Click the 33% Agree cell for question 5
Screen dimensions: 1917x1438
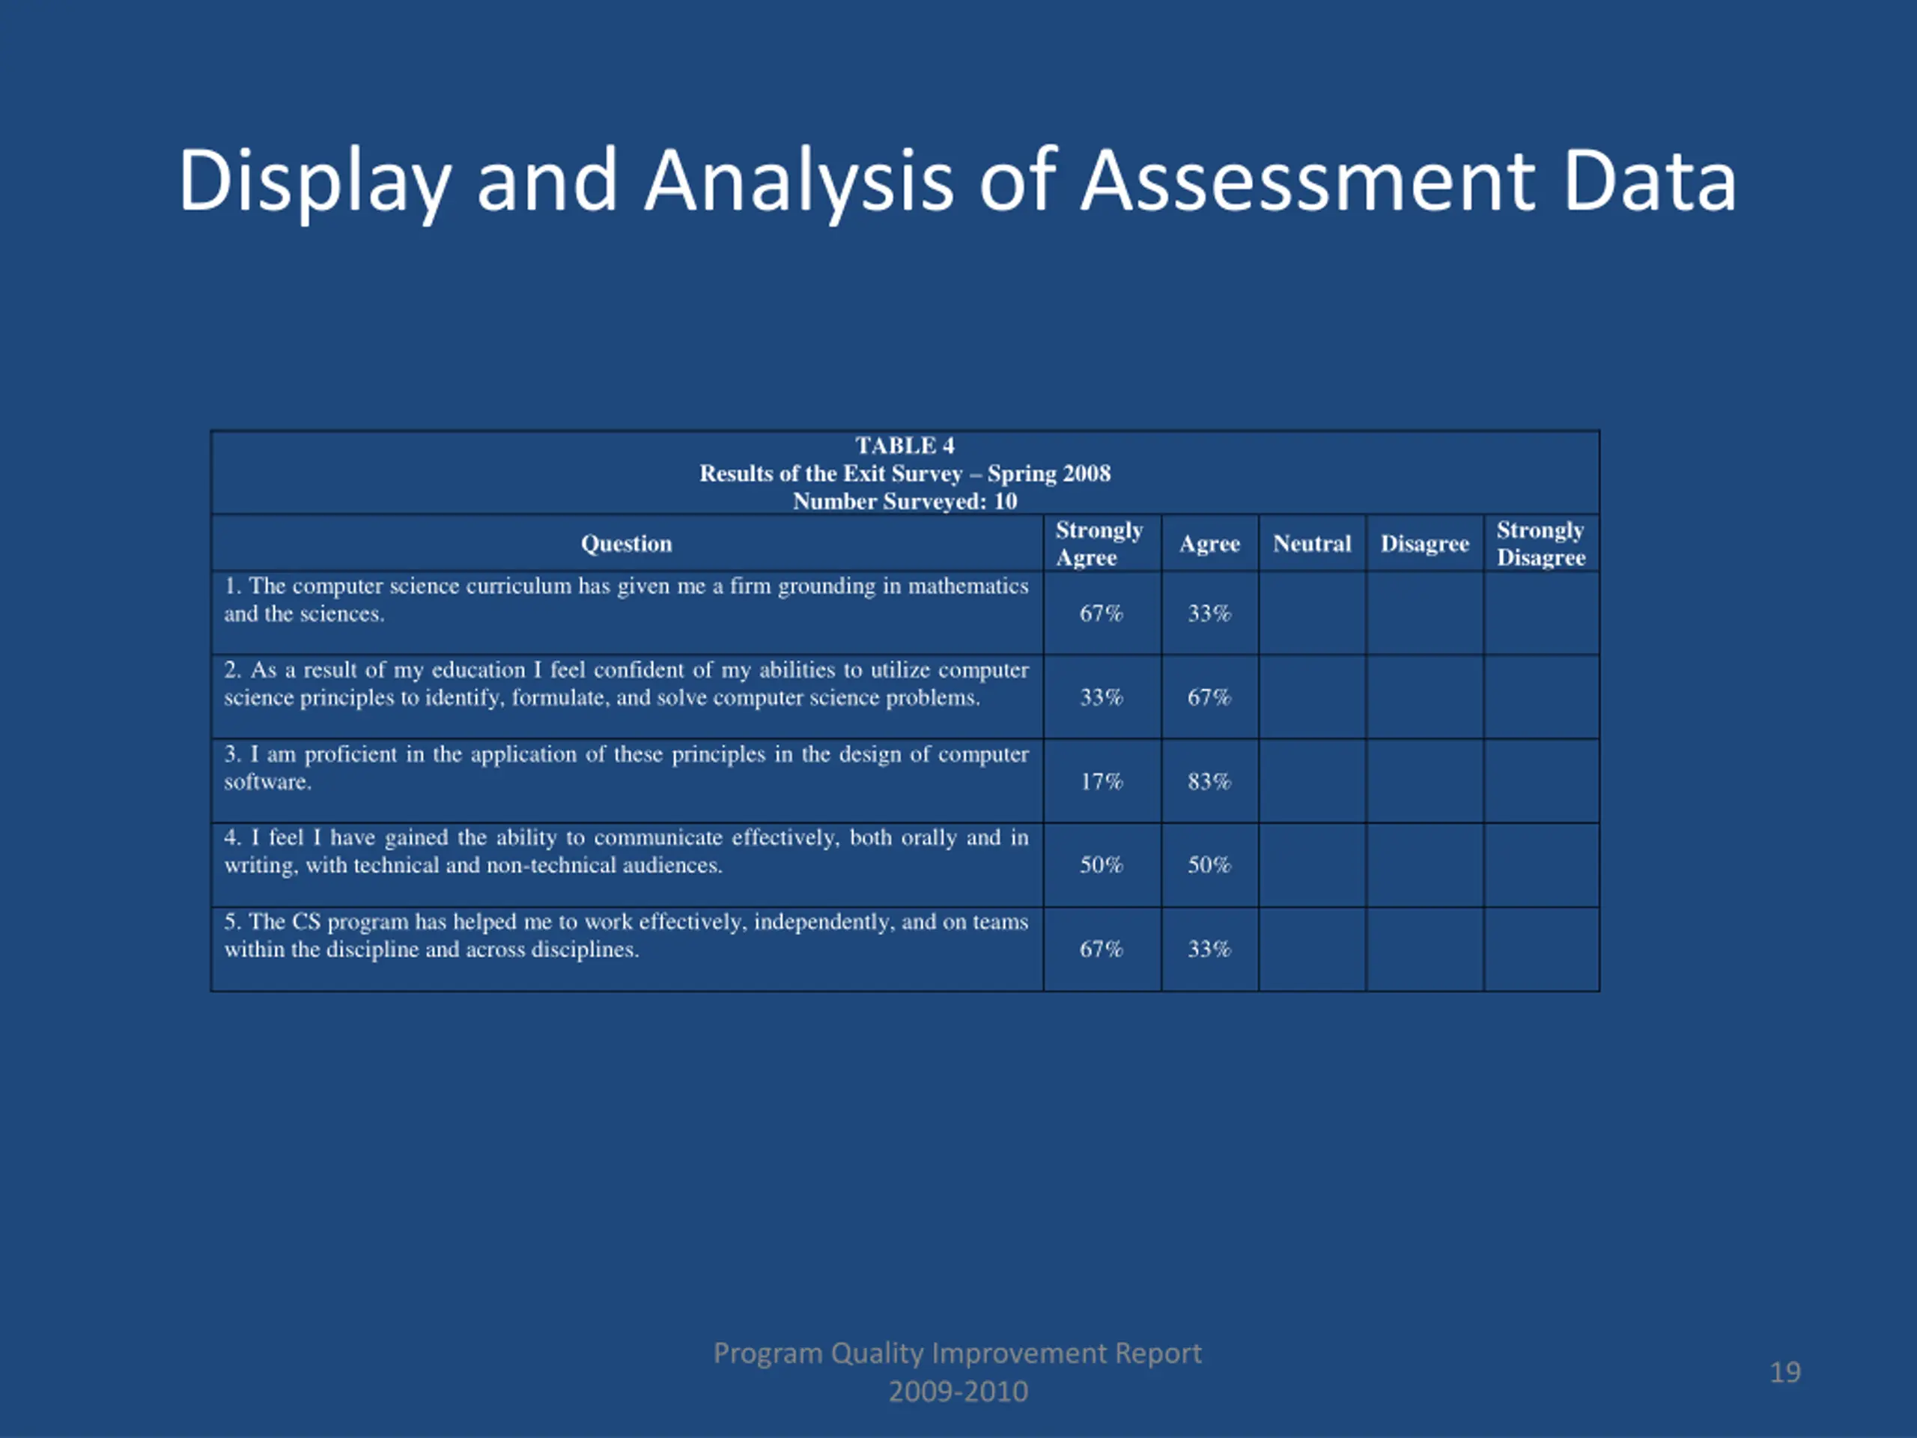pos(1209,949)
